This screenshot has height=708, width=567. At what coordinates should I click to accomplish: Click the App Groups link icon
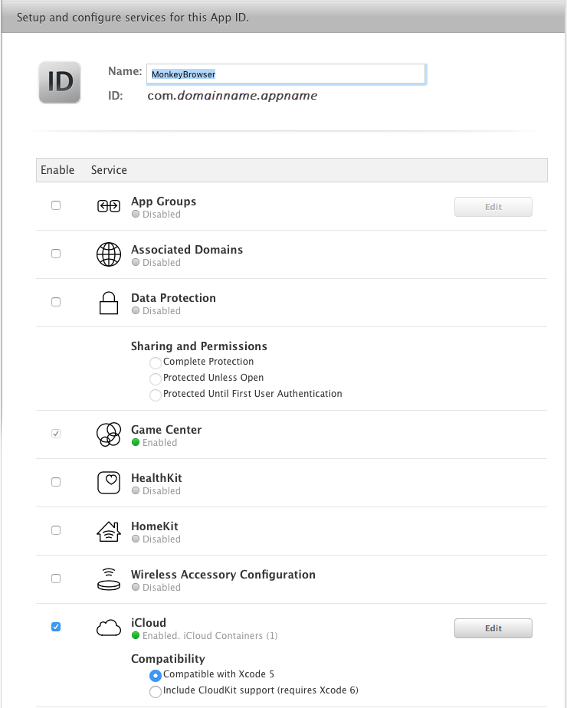coord(109,206)
